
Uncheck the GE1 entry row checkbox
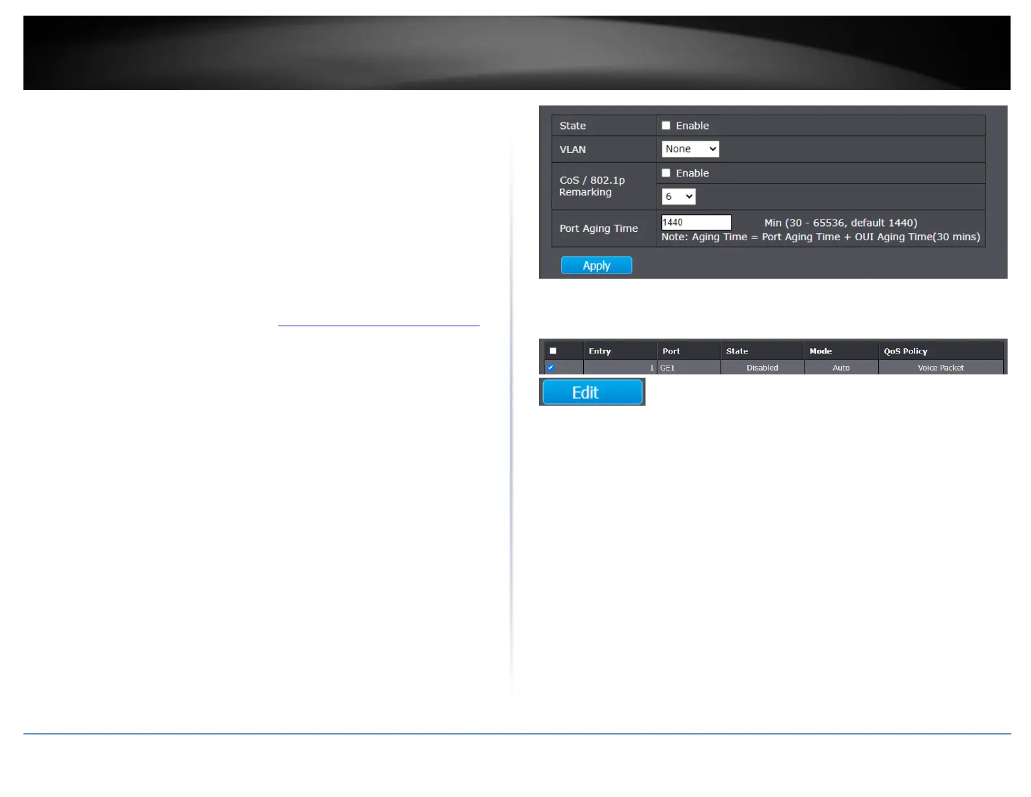551,368
